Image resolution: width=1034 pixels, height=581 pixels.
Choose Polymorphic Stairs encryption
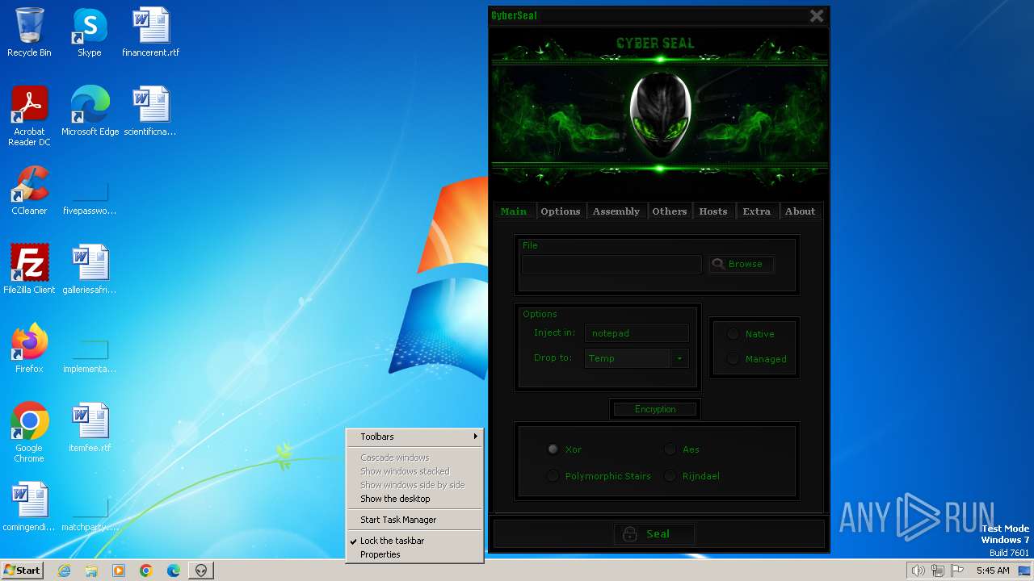(x=553, y=476)
